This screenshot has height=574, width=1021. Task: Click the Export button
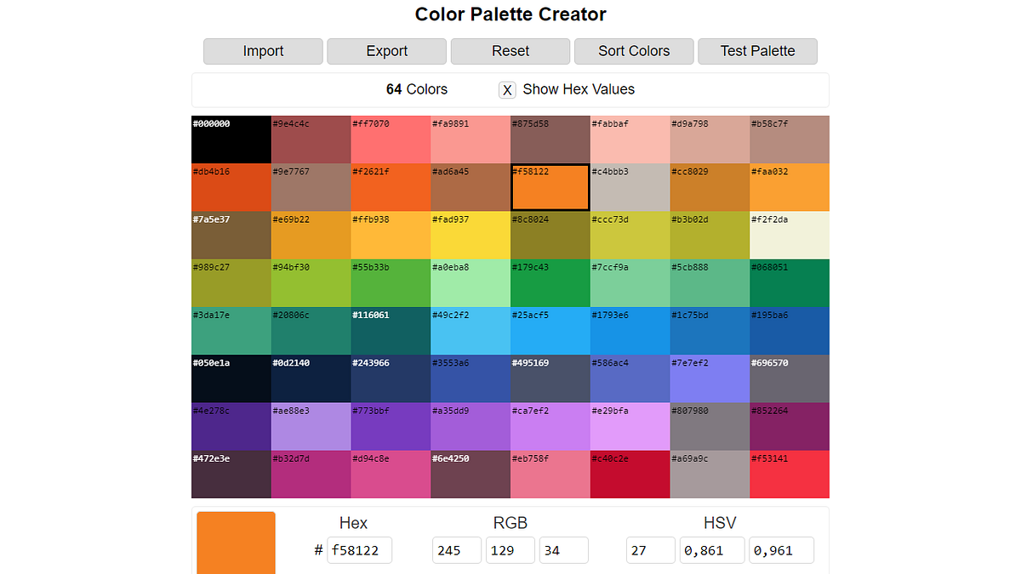(386, 51)
